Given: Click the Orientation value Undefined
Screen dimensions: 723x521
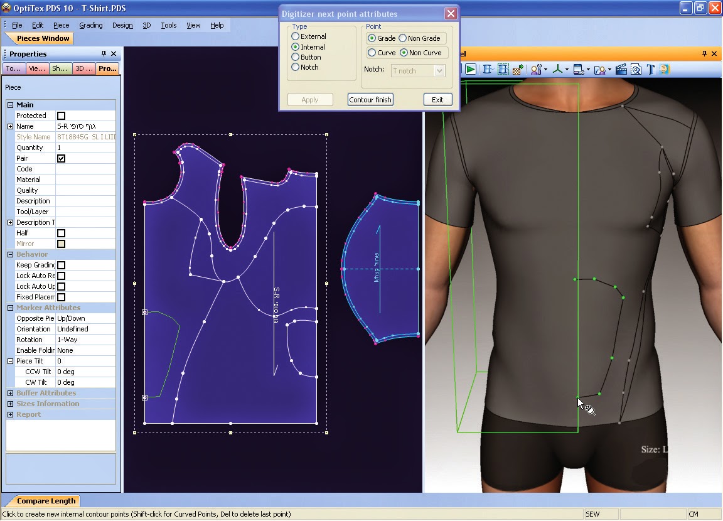Looking at the screenshot, I should point(85,329).
